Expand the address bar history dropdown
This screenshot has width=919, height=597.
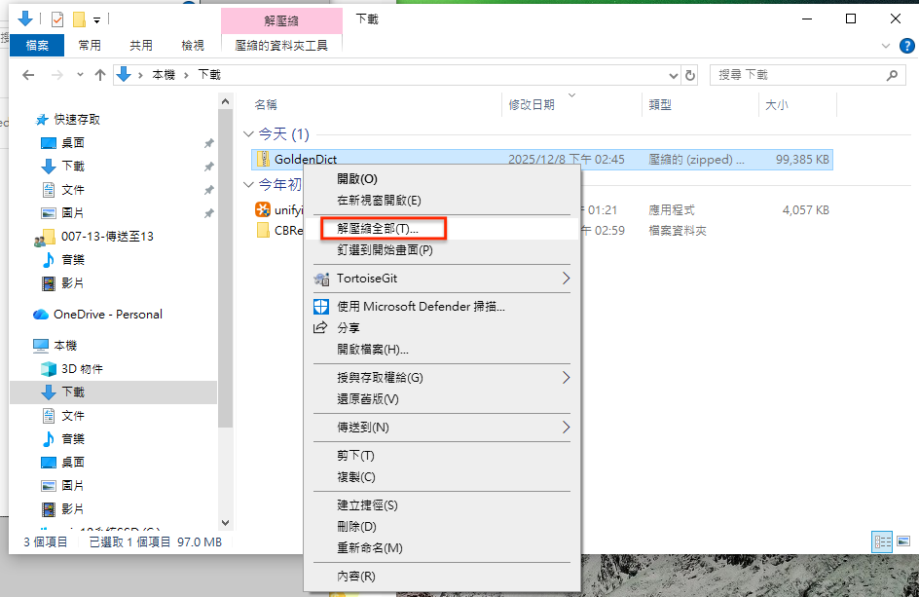673,75
